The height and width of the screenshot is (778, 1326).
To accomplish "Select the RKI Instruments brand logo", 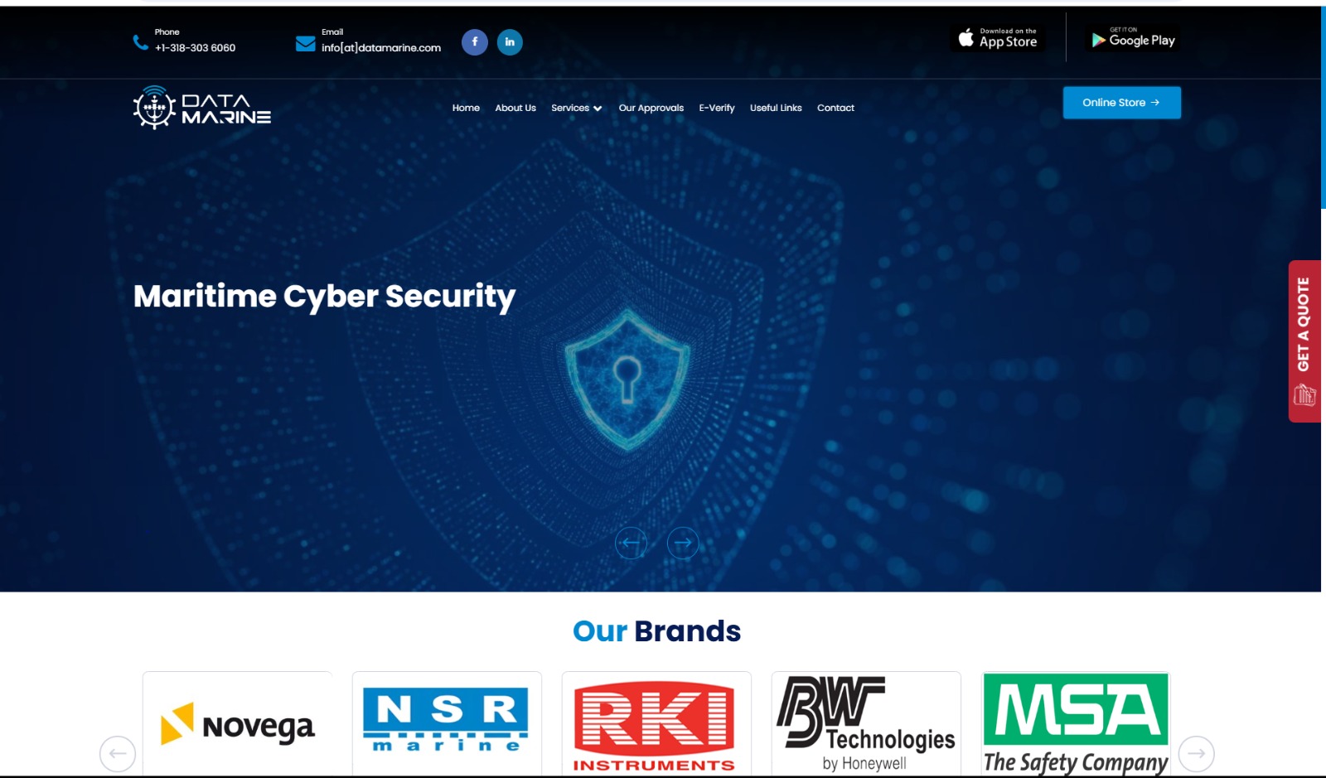I will (656, 726).
